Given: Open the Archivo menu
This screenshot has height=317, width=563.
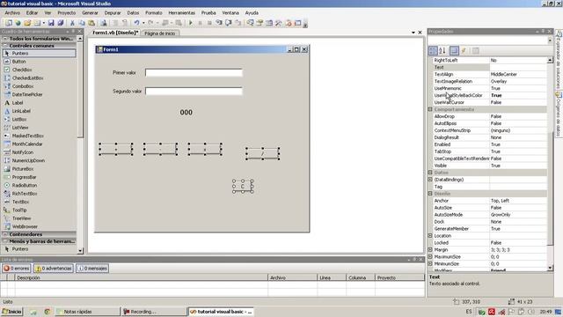Looking at the screenshot, I should coord(12,12).
